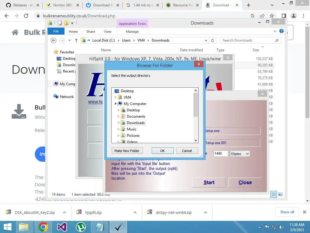Open uTorrent from taskbar

(81, 227)
